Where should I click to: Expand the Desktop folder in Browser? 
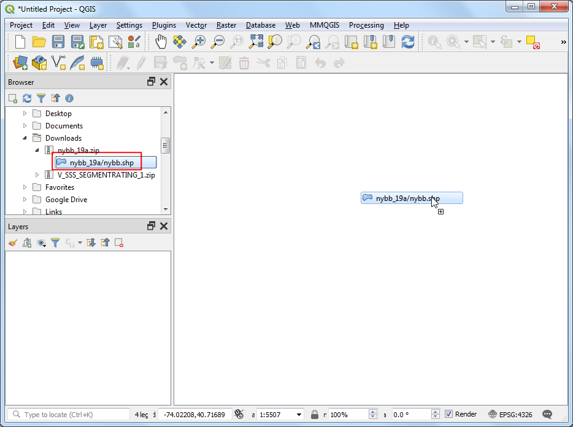coord(25,114)
